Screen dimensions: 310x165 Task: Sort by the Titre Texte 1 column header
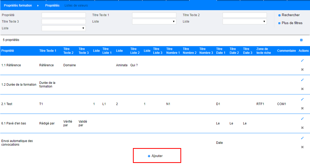(48, 51)
